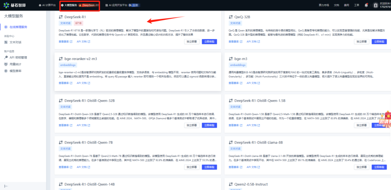
Task: Click 立即体验 for DeepSeek-R1 671B card
Action: (x=210, y=42)
